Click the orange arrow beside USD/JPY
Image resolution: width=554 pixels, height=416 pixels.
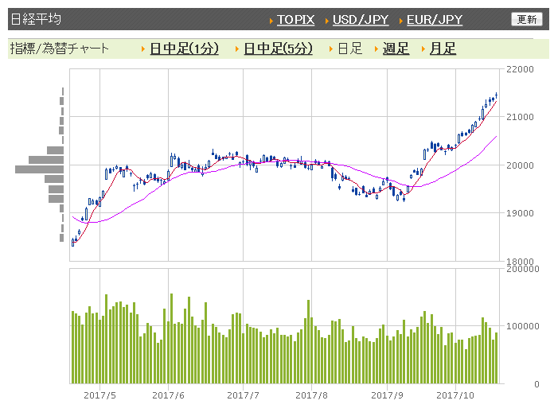[x=327, y=21]
